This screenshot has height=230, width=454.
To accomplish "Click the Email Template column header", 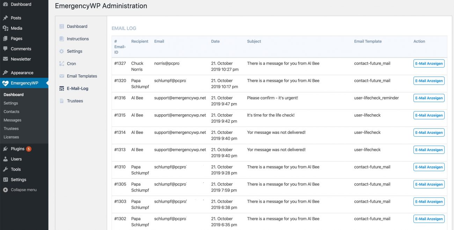I will point(368,41).
